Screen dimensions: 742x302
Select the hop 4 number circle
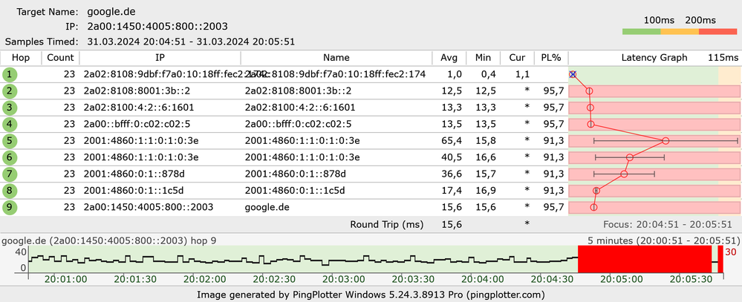click(x=10, y=124)
